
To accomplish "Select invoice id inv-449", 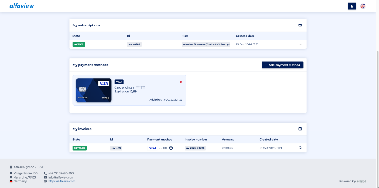I will coord(116,148).
